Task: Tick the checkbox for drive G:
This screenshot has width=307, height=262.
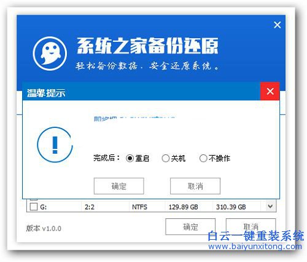Action: click(x=34, y=207)
